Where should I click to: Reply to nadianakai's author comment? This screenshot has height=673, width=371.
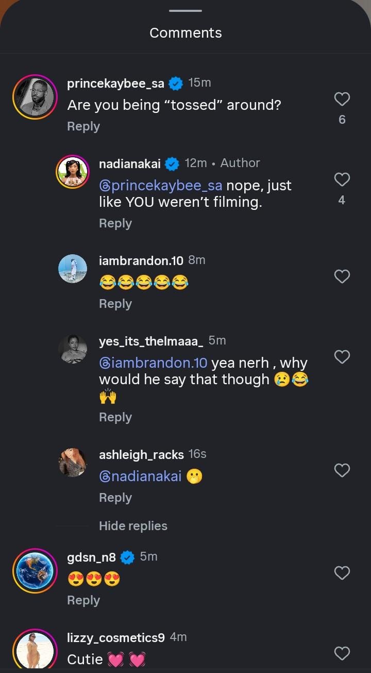coord(115,223)
